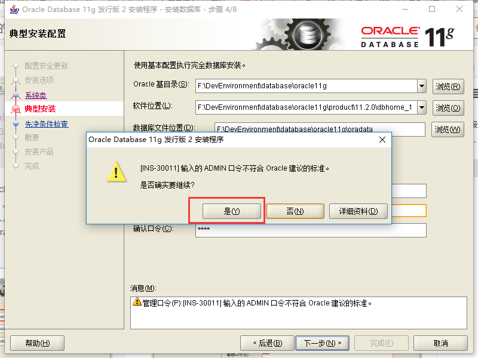Viewport: 478px width, 358px height.
Task: Expand the Oracle 基目录 dropdown arrow
Action: click(x=422, y=86)
